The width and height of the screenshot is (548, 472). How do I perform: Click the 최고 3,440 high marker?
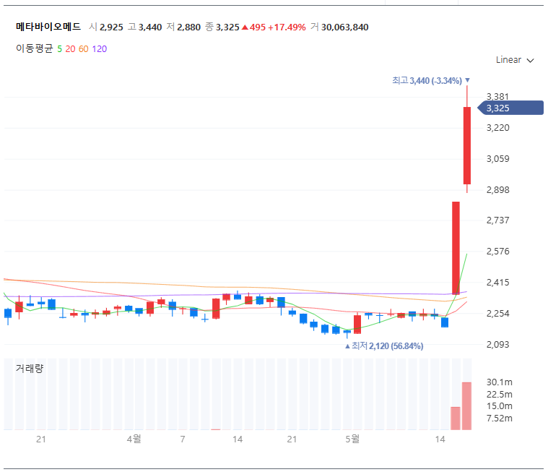[x=430, y=81]
